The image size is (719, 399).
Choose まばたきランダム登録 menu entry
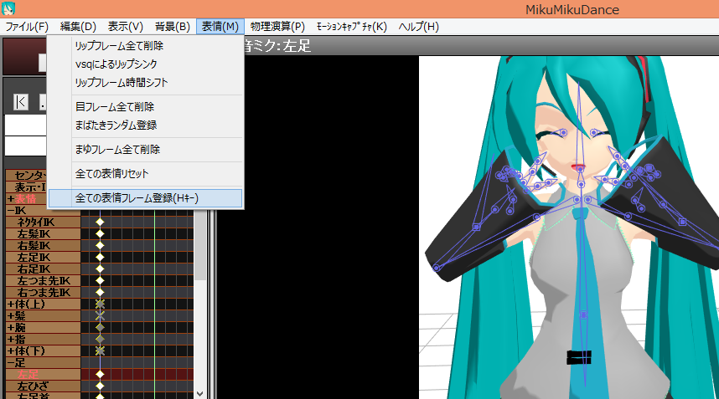(145, 125)
